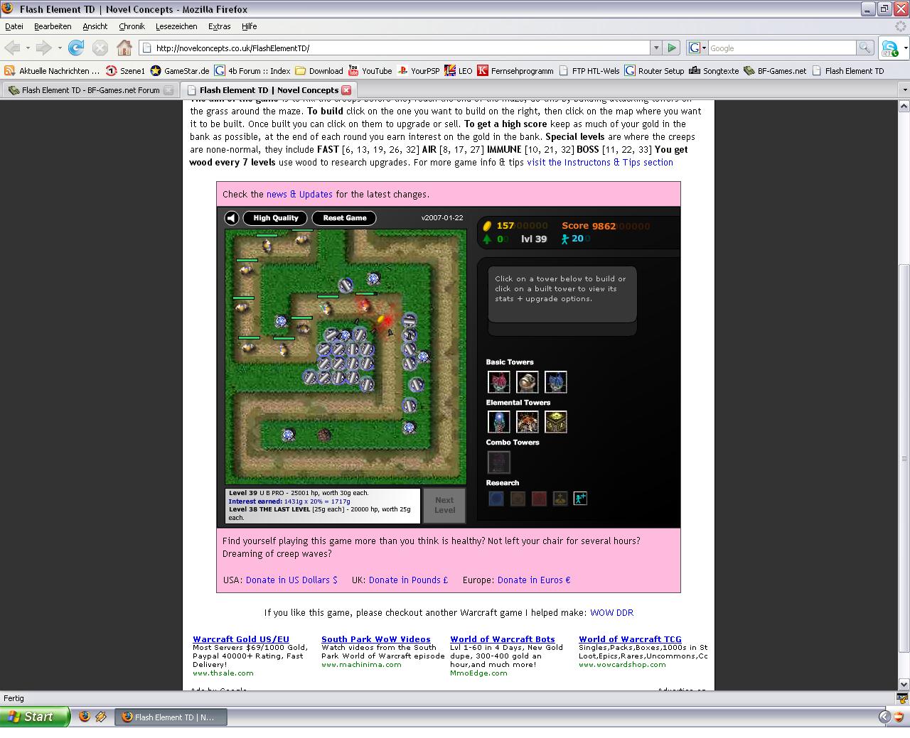Open the Chronik menu
The width and height of the screenshot is (910, 738).
coord(132,26)
